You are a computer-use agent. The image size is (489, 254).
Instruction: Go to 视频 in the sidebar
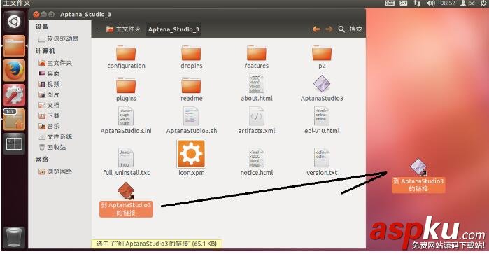click(x=49, y=84)
